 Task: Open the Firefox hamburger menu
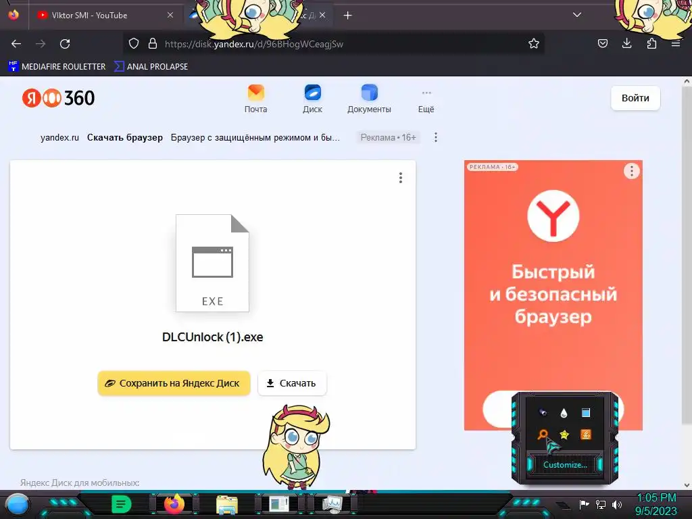[676, 43]
